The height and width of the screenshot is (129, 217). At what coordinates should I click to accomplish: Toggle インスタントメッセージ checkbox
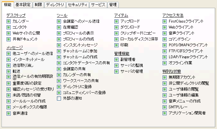(x=59, y=45)
